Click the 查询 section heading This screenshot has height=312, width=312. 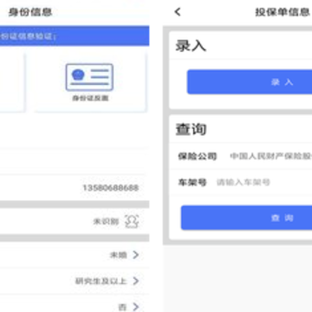click(191, 129)
